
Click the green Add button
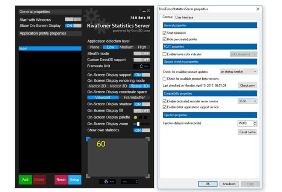click(25, 180)
